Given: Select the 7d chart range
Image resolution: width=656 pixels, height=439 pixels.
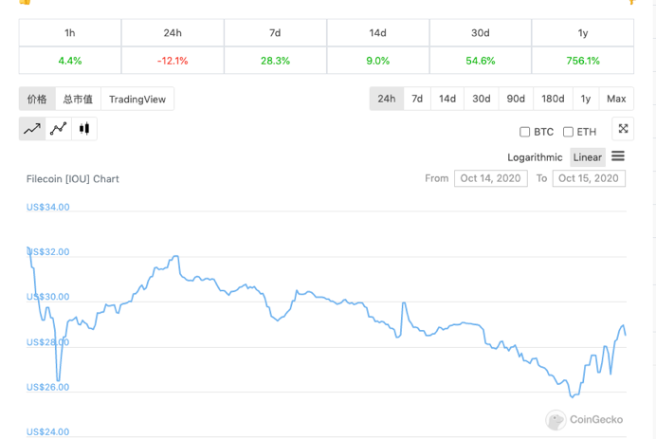Looking at the screenshot, I should click(417, 99).
